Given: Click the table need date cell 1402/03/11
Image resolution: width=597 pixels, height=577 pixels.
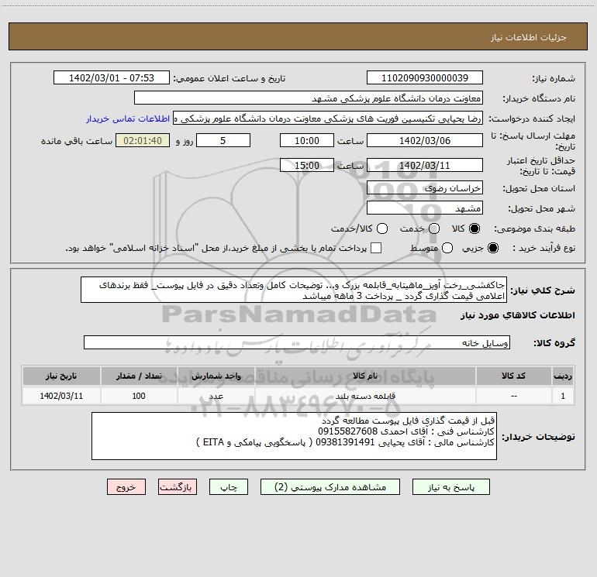Looking at the screenshot, I should click(x=61, y=396).
